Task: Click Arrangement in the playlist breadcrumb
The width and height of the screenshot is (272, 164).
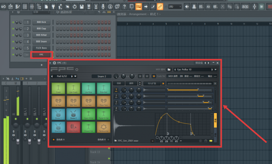Action: tap(138, 14)
